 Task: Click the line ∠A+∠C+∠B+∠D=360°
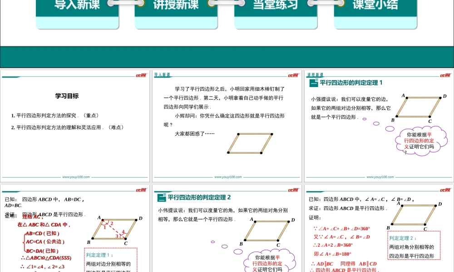tap(342, 228)
